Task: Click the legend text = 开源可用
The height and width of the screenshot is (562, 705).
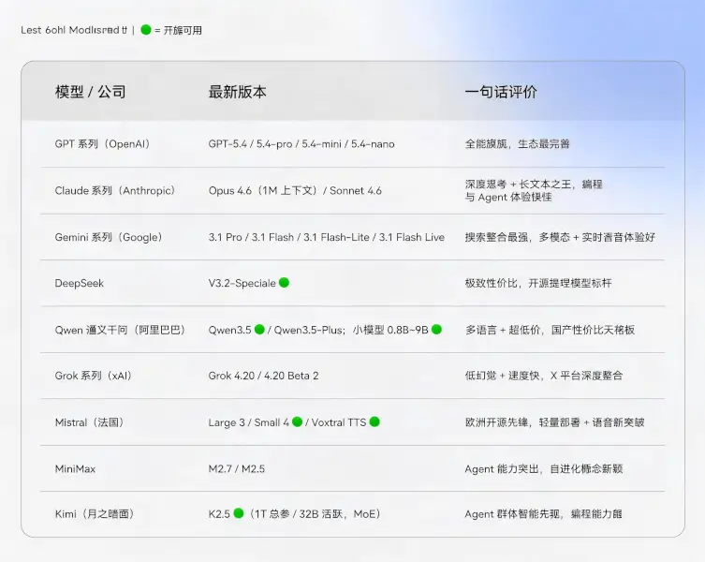Action: pos(178,30)
